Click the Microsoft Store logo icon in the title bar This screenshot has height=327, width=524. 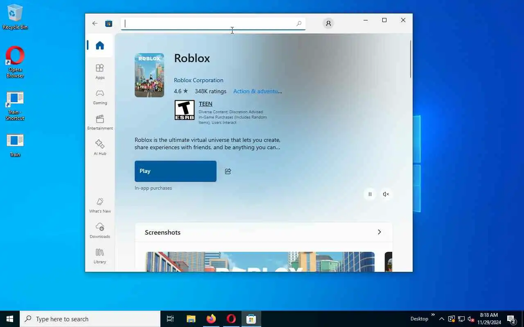click(x=108, y=23)
